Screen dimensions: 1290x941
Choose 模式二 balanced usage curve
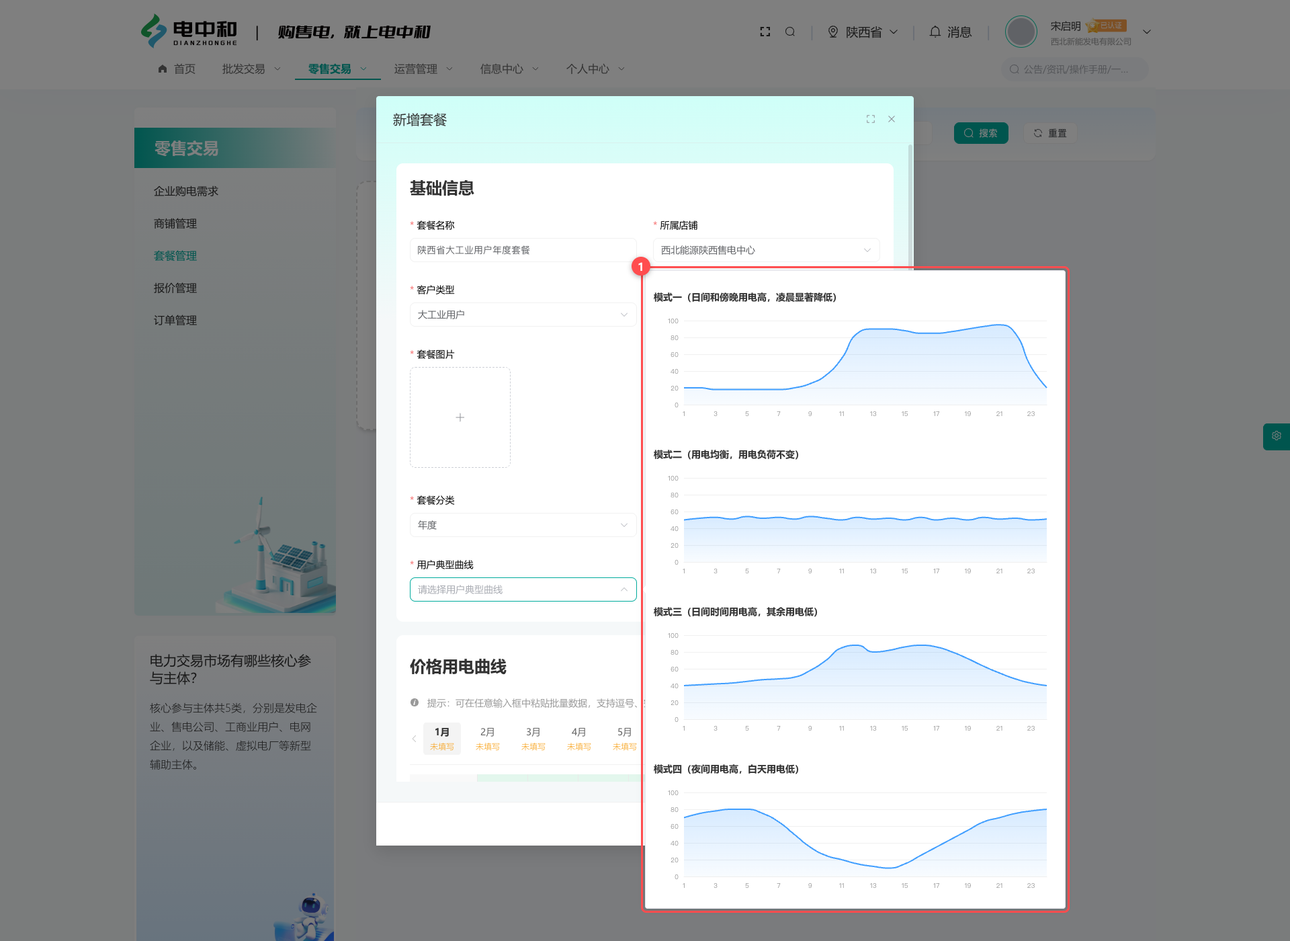coord(855,512)
